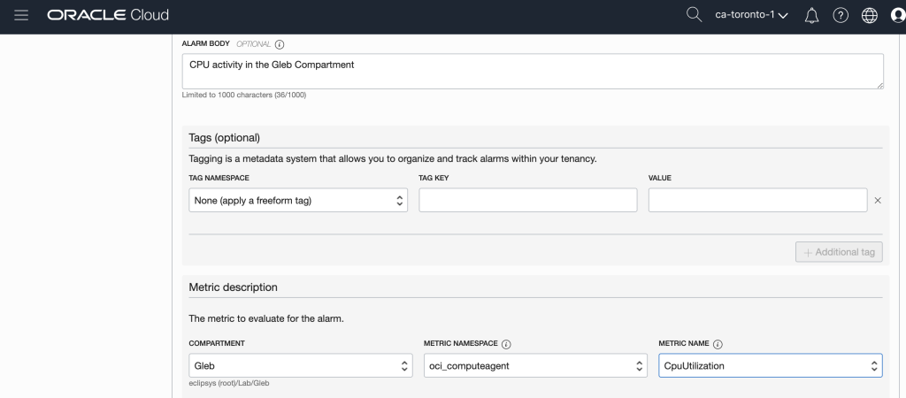Open the CpuUtilization metric name dropdown
This screenshot has height=398, width=906.
point(770,365)
